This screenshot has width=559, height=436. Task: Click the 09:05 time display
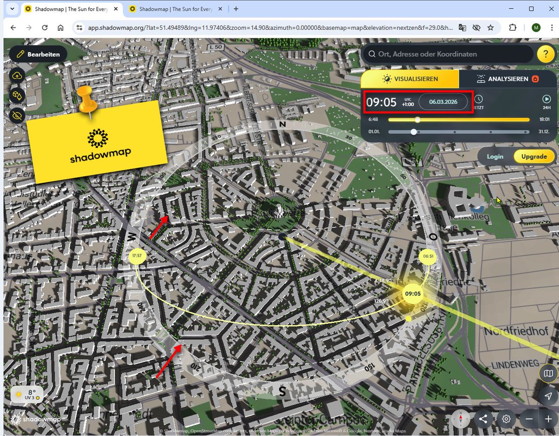tap(381, 102)
